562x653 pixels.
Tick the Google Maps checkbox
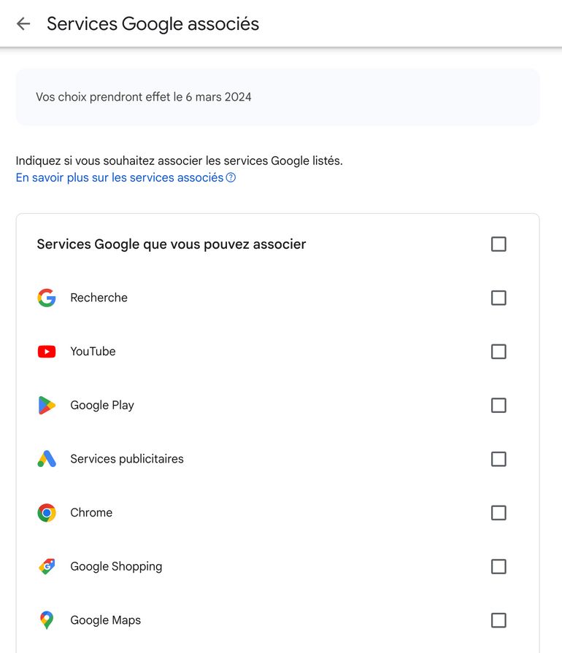click(x=499, y=620)
